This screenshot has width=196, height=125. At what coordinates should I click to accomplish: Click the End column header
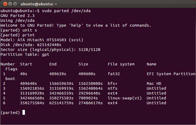pos(53,64)
